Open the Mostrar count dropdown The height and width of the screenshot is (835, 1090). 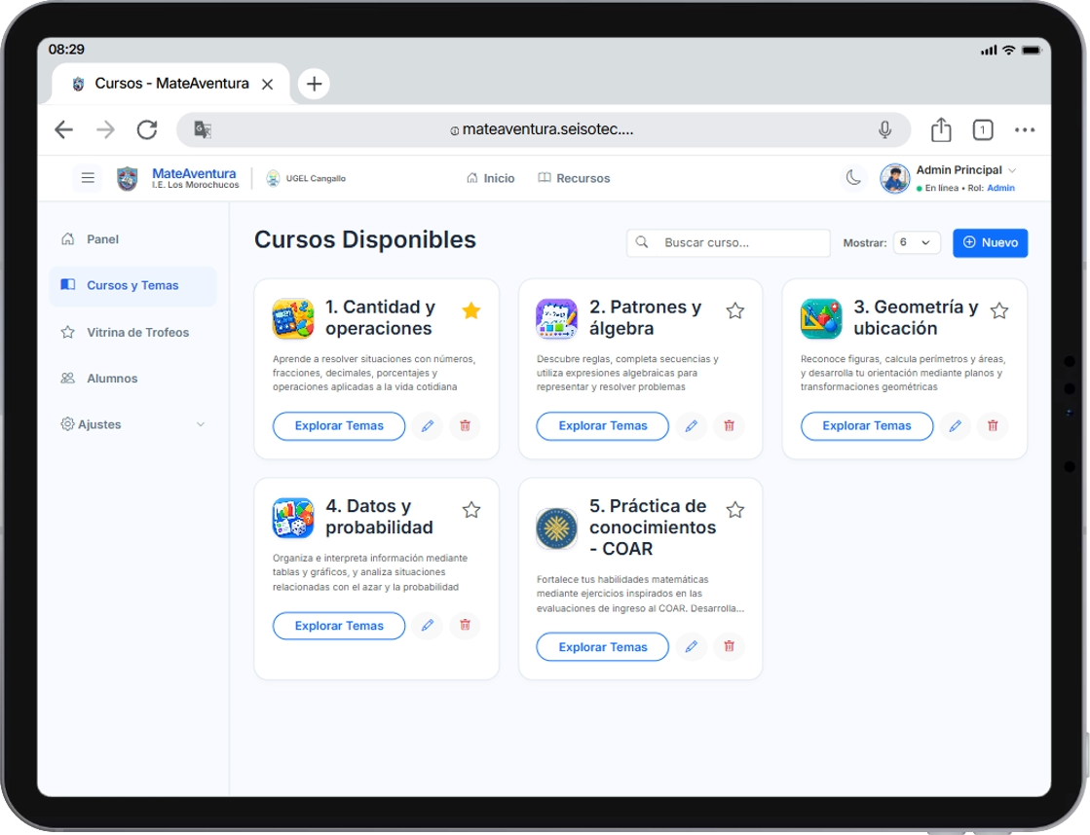tap(917, 242)
